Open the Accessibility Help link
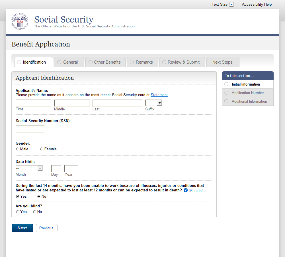 tap(257, 5)
